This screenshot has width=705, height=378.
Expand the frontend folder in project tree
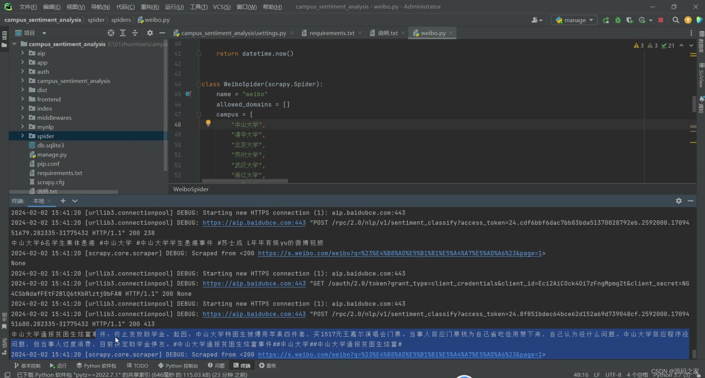point(22,99)
